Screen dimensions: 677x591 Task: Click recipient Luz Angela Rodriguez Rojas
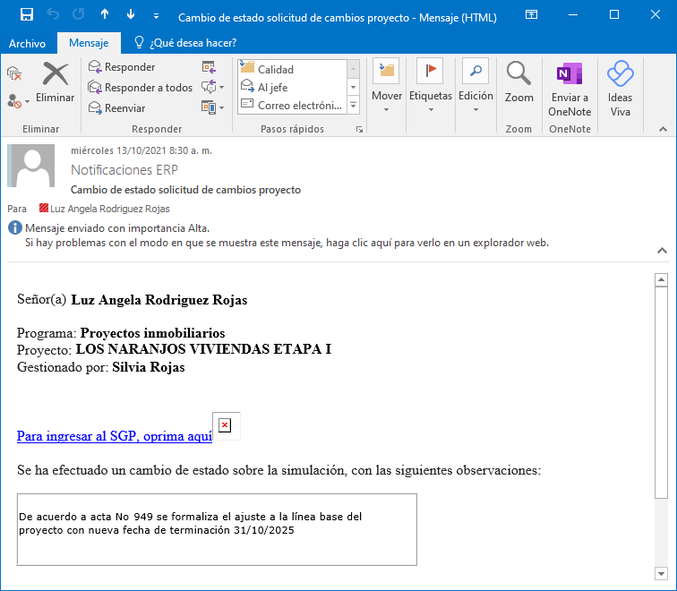[x=109, y=209]
